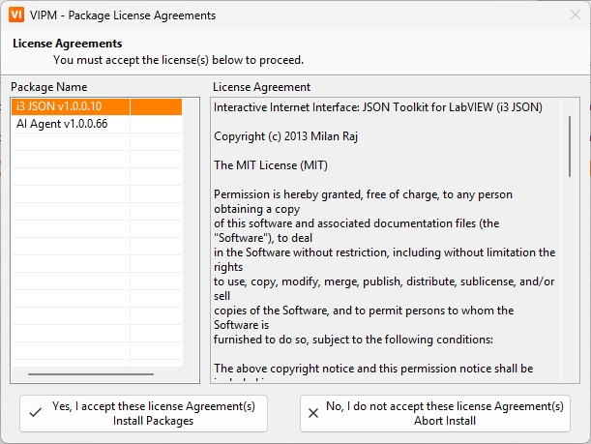Image resolution: width=591 pixels, height=444 pixels.
Task: Click the first empty row below AI Agent
Action: click(70, 141)
